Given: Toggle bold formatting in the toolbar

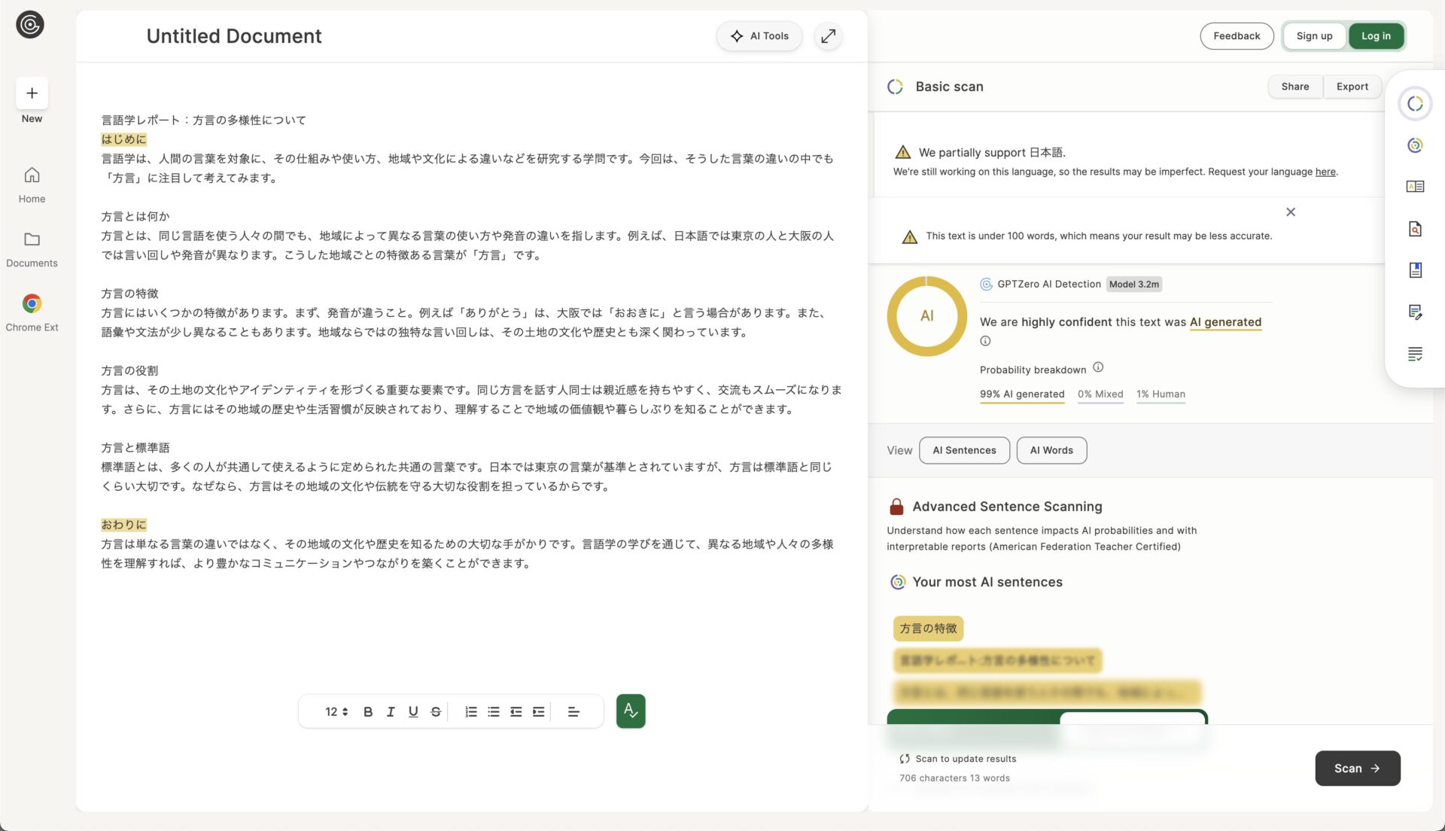Looking at the screenshot, I should [367, 711].
